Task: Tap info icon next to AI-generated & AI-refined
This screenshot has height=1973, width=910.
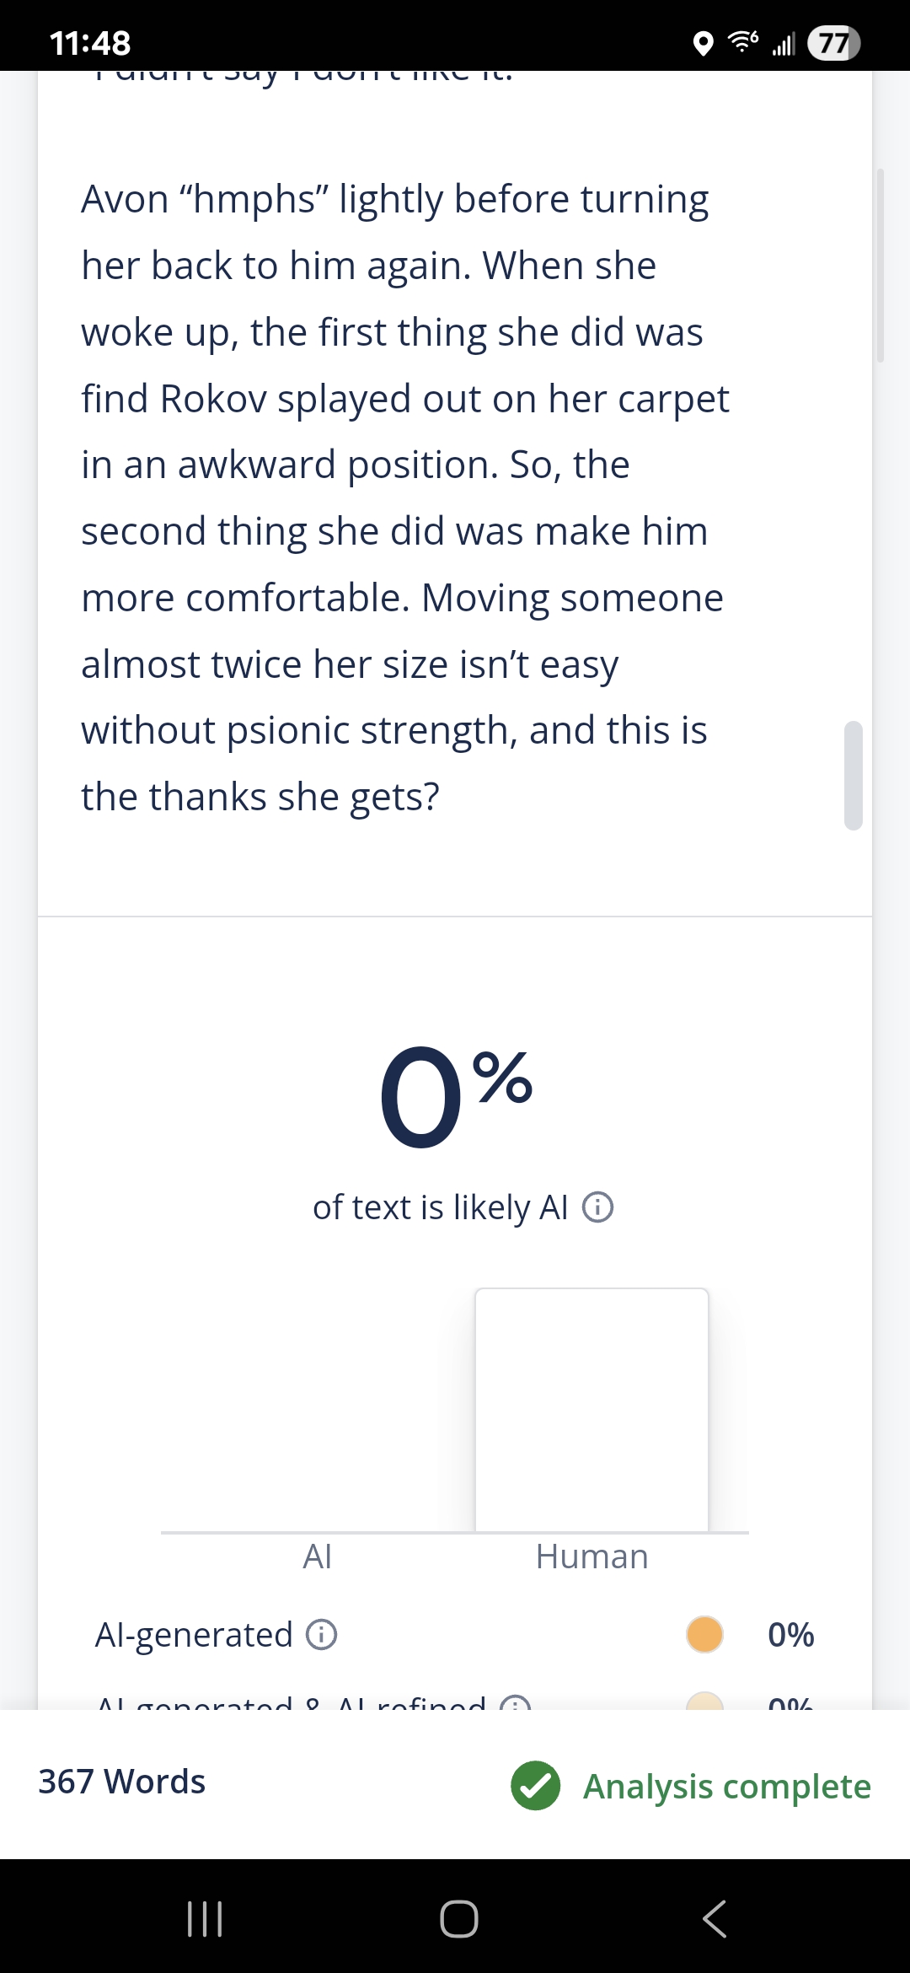Action: [515, 1704]
